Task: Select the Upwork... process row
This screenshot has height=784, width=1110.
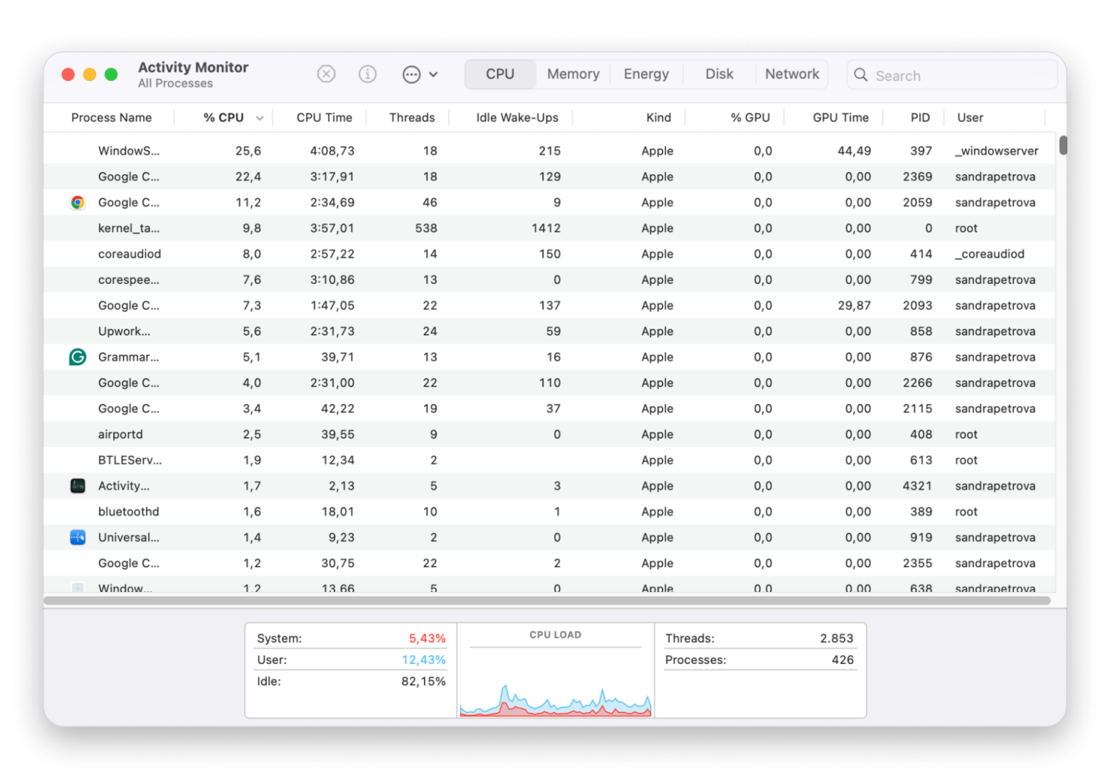Action: click(x=549, y=332)
